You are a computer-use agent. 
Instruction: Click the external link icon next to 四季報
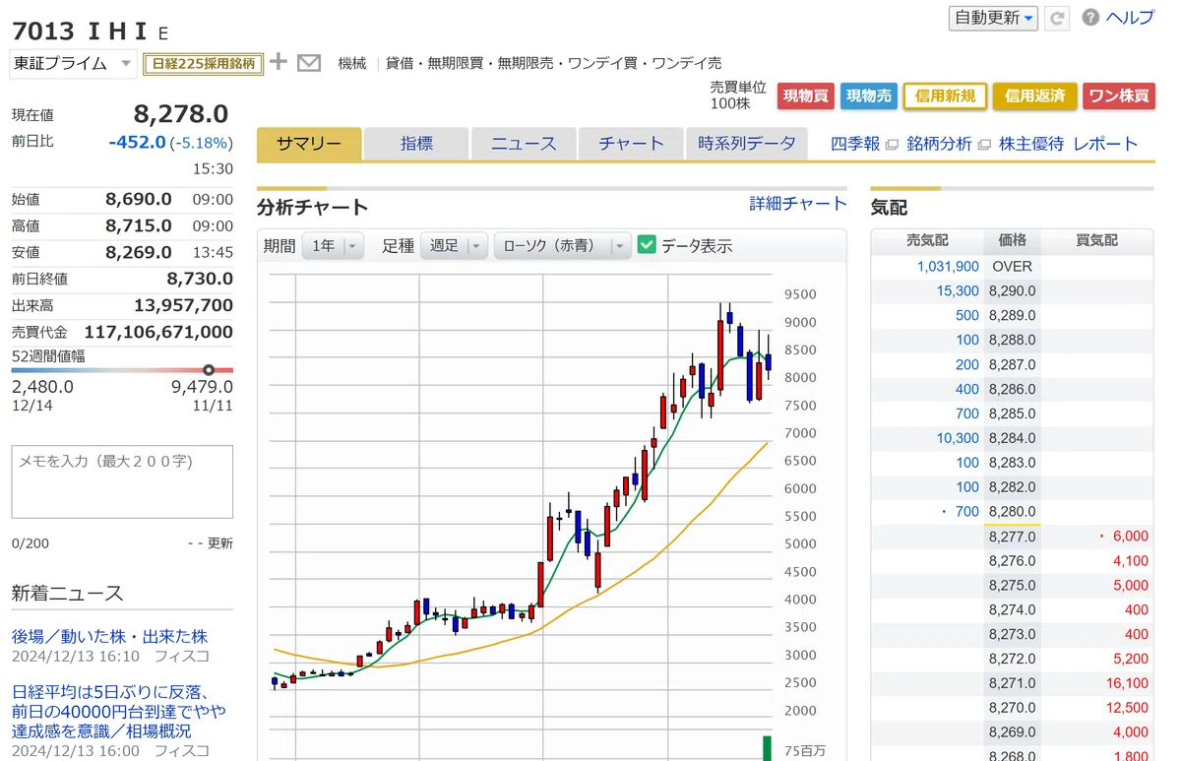tap(892, 144)
